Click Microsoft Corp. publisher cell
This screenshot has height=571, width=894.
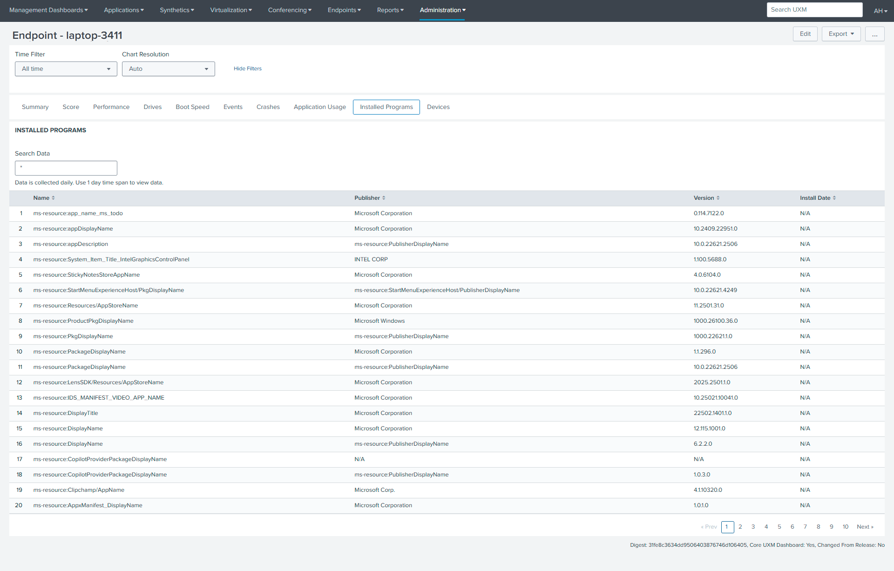(x=374, y=490)
